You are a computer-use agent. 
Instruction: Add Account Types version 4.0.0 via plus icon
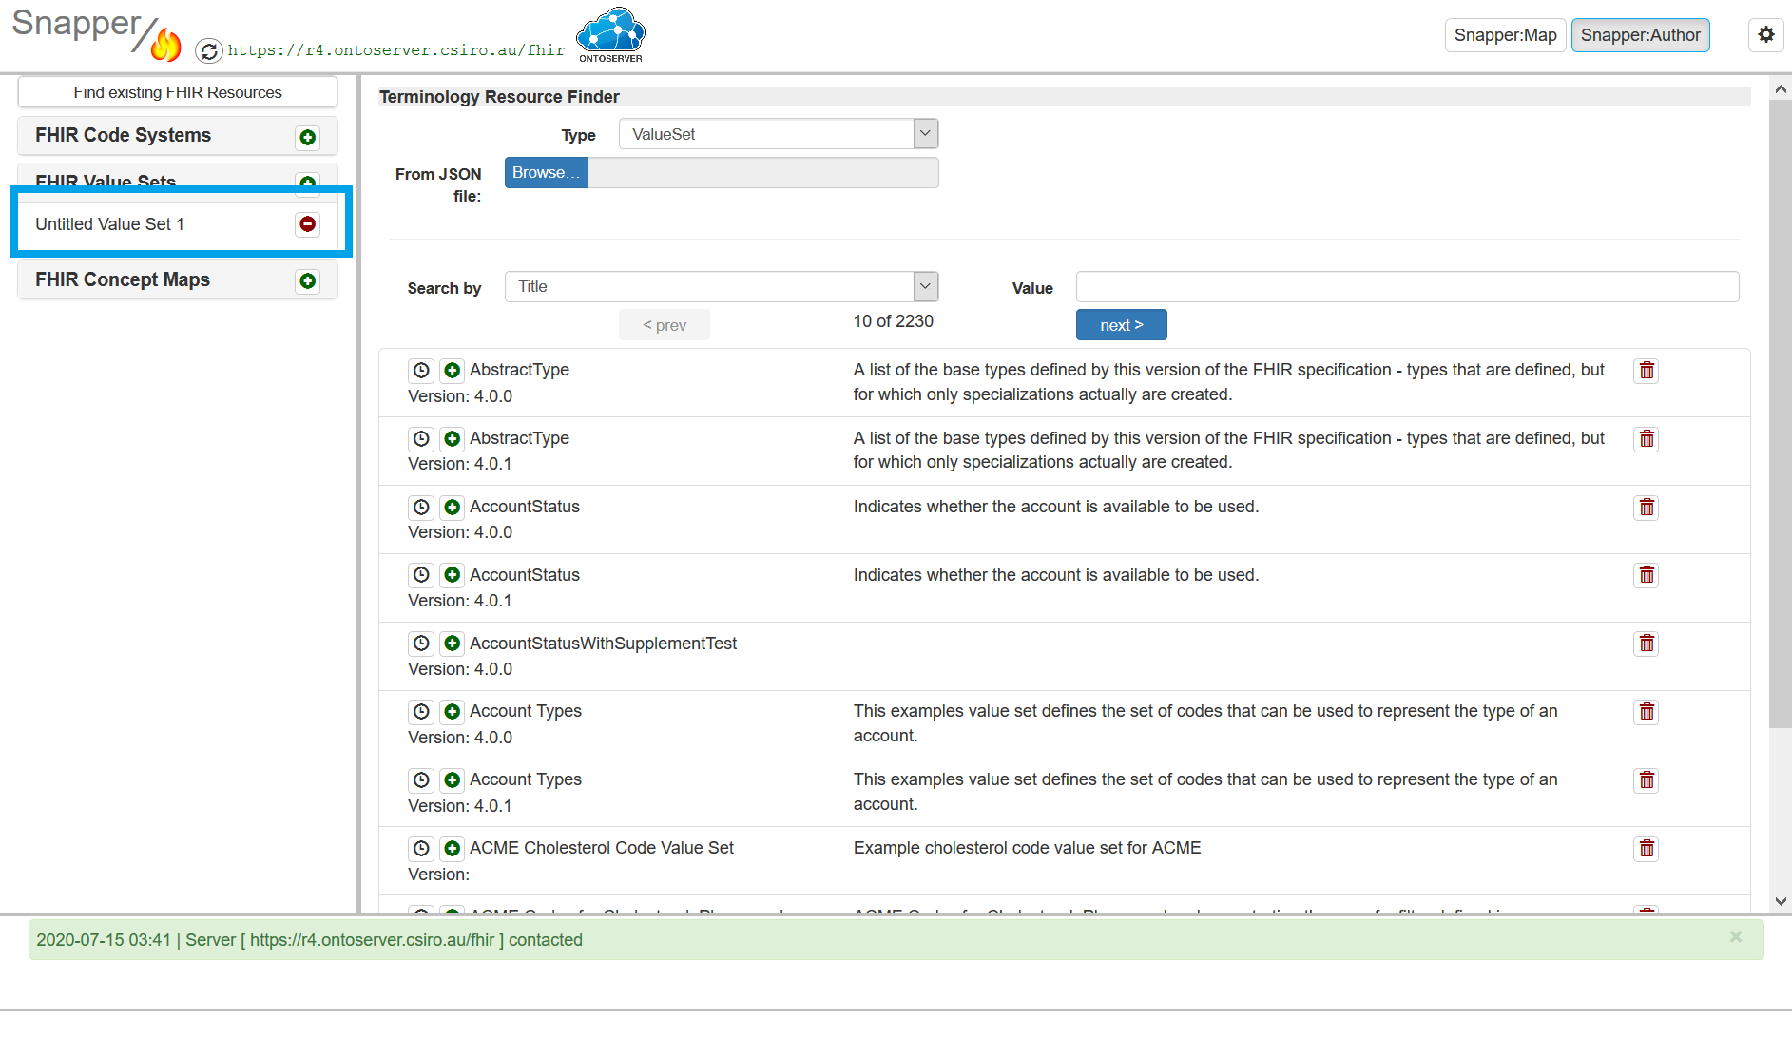click(453, 712)
